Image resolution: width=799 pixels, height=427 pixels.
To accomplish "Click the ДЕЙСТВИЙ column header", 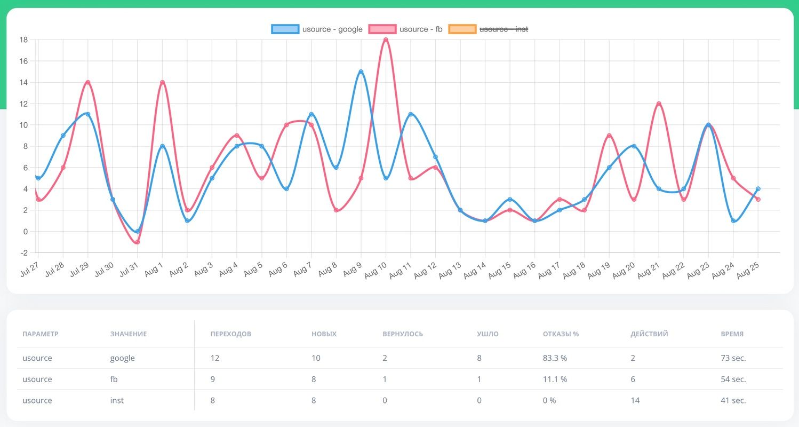I will point(649,334).
